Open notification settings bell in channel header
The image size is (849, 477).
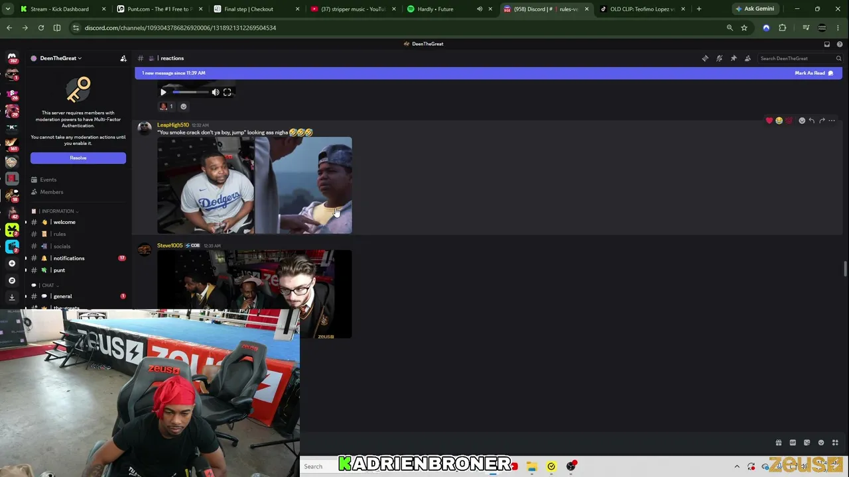(719, 58)
